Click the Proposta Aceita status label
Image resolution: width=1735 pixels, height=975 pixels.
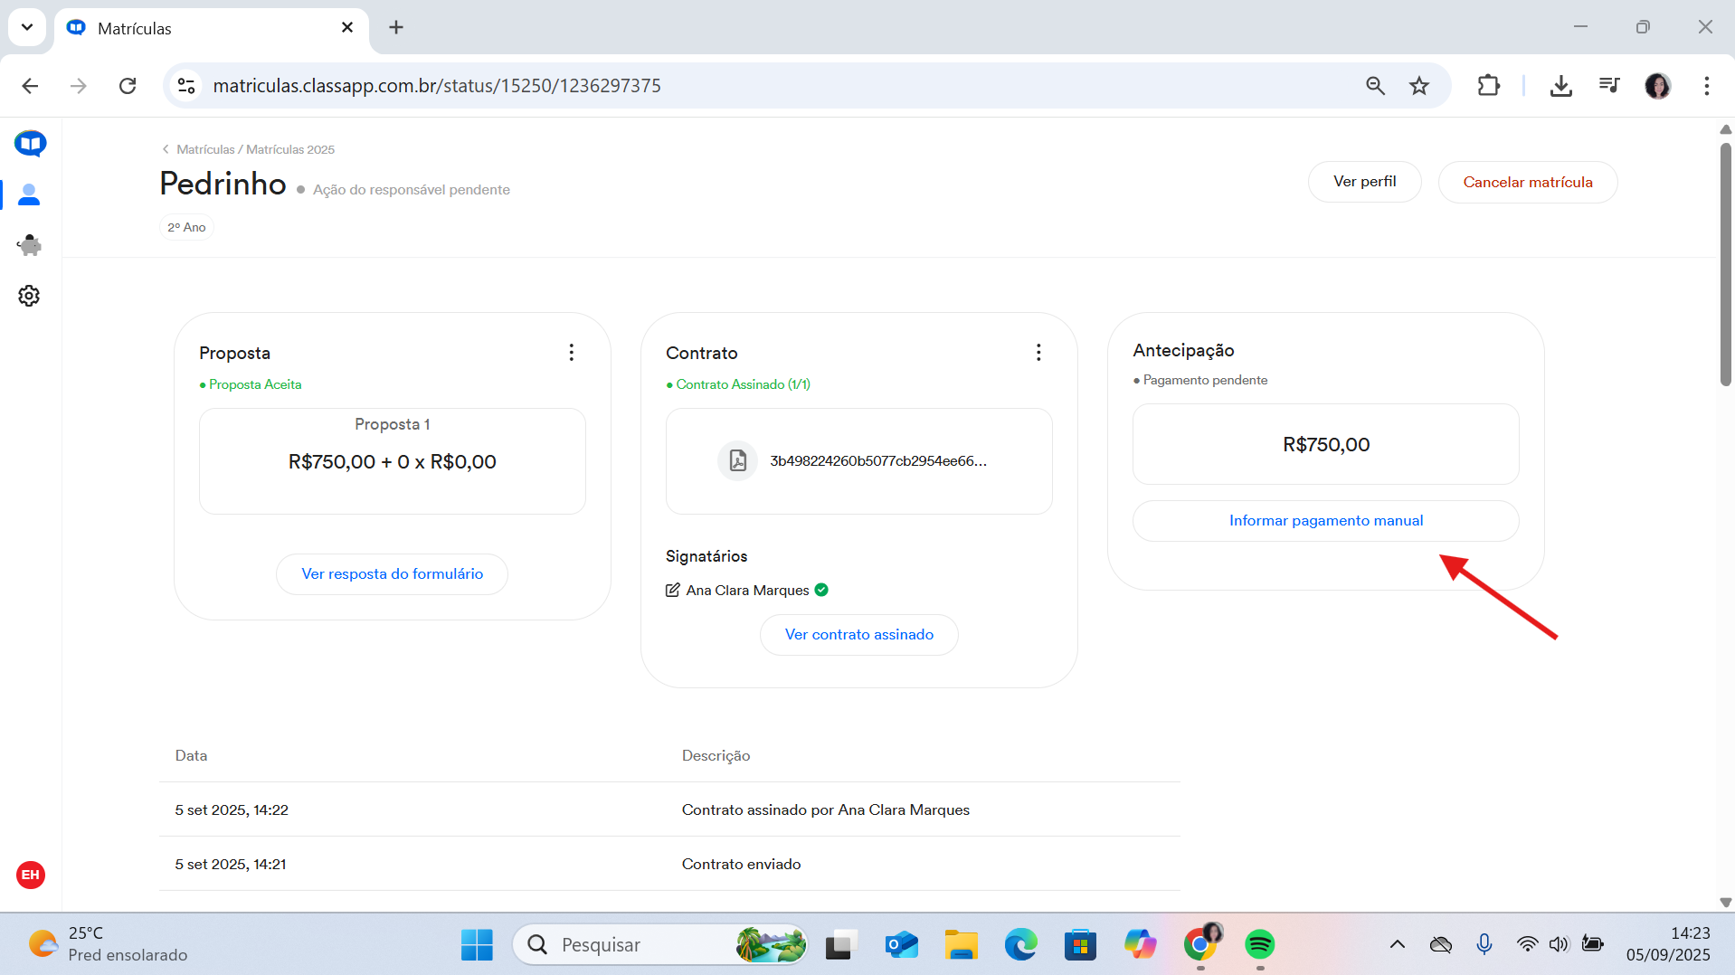coord(251,384)
